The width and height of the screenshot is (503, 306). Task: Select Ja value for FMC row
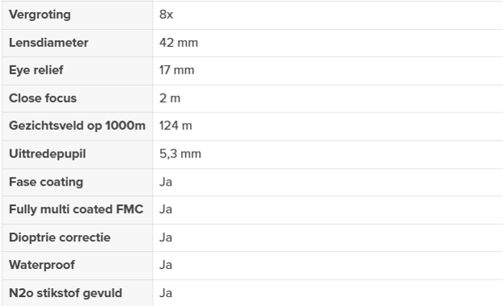tap(166, 209)
